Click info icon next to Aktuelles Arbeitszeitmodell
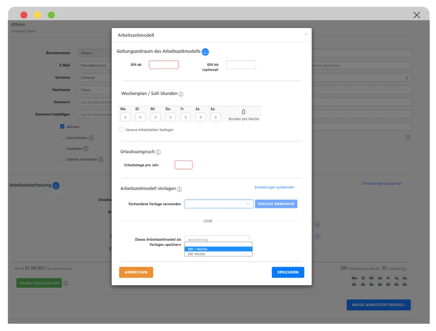 66,283
